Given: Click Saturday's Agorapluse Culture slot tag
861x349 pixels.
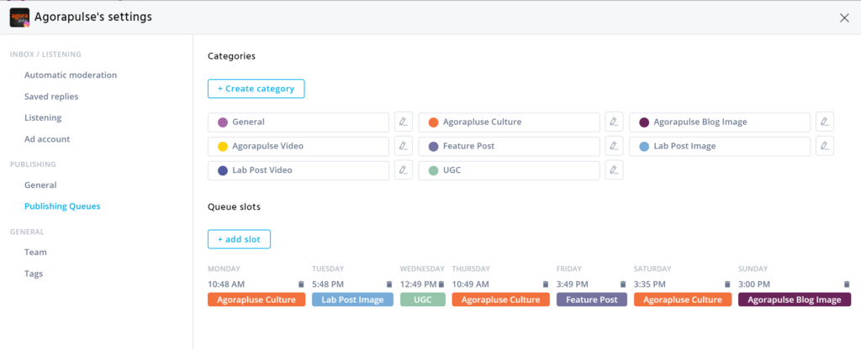Looking at the screenshot, I should coord(683,300).
